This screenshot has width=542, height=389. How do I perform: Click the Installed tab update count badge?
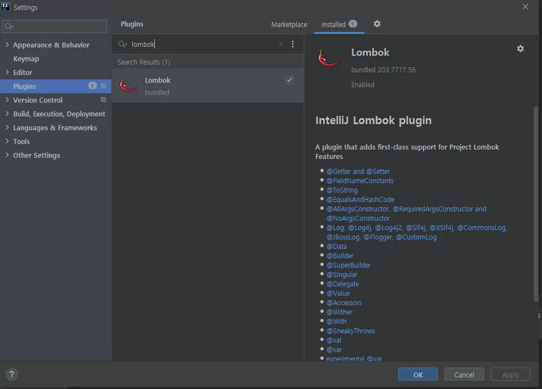click(352, 24)
